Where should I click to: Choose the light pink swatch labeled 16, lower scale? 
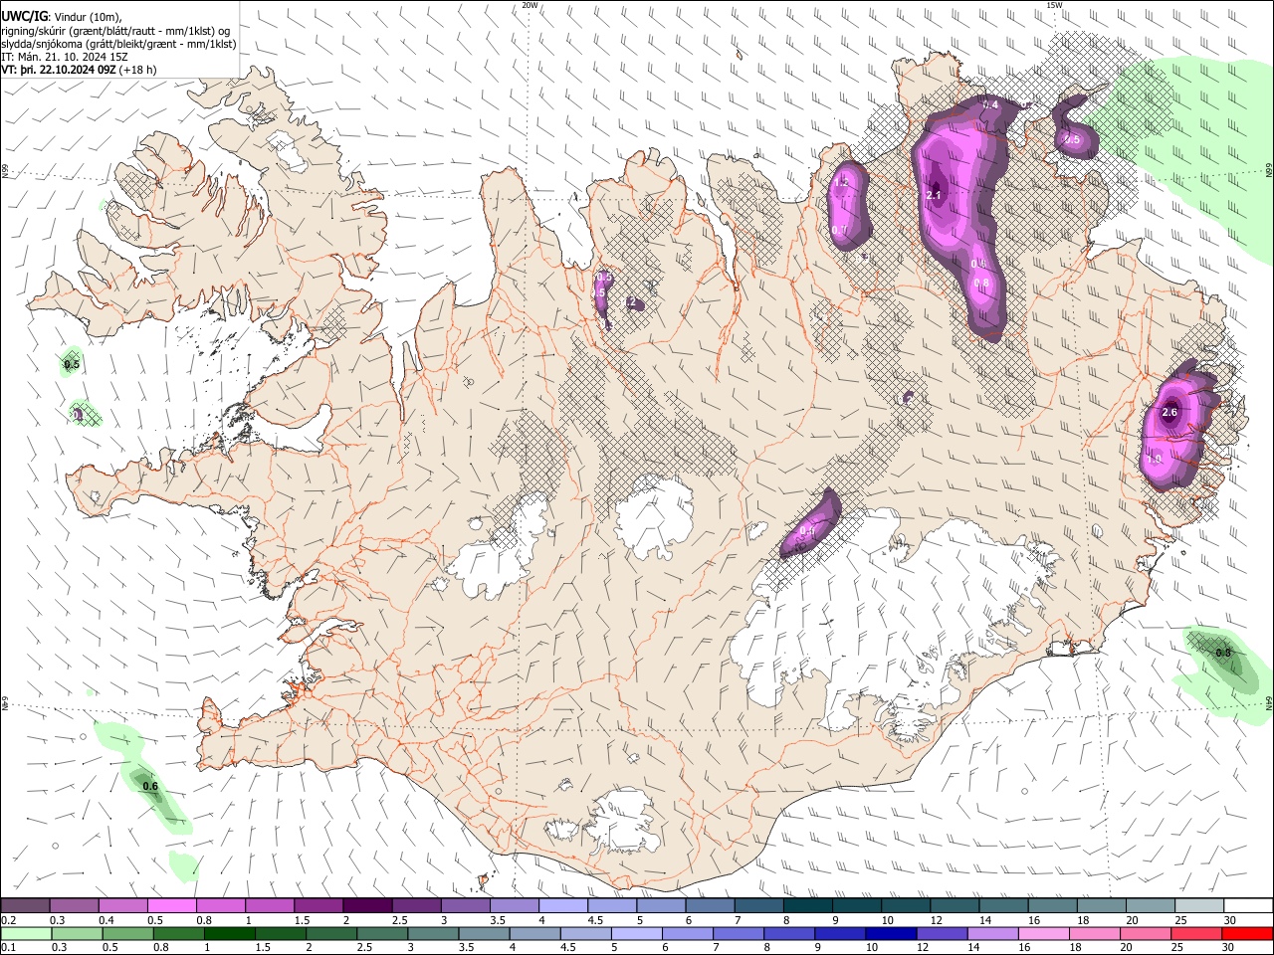click(1044, 933)
